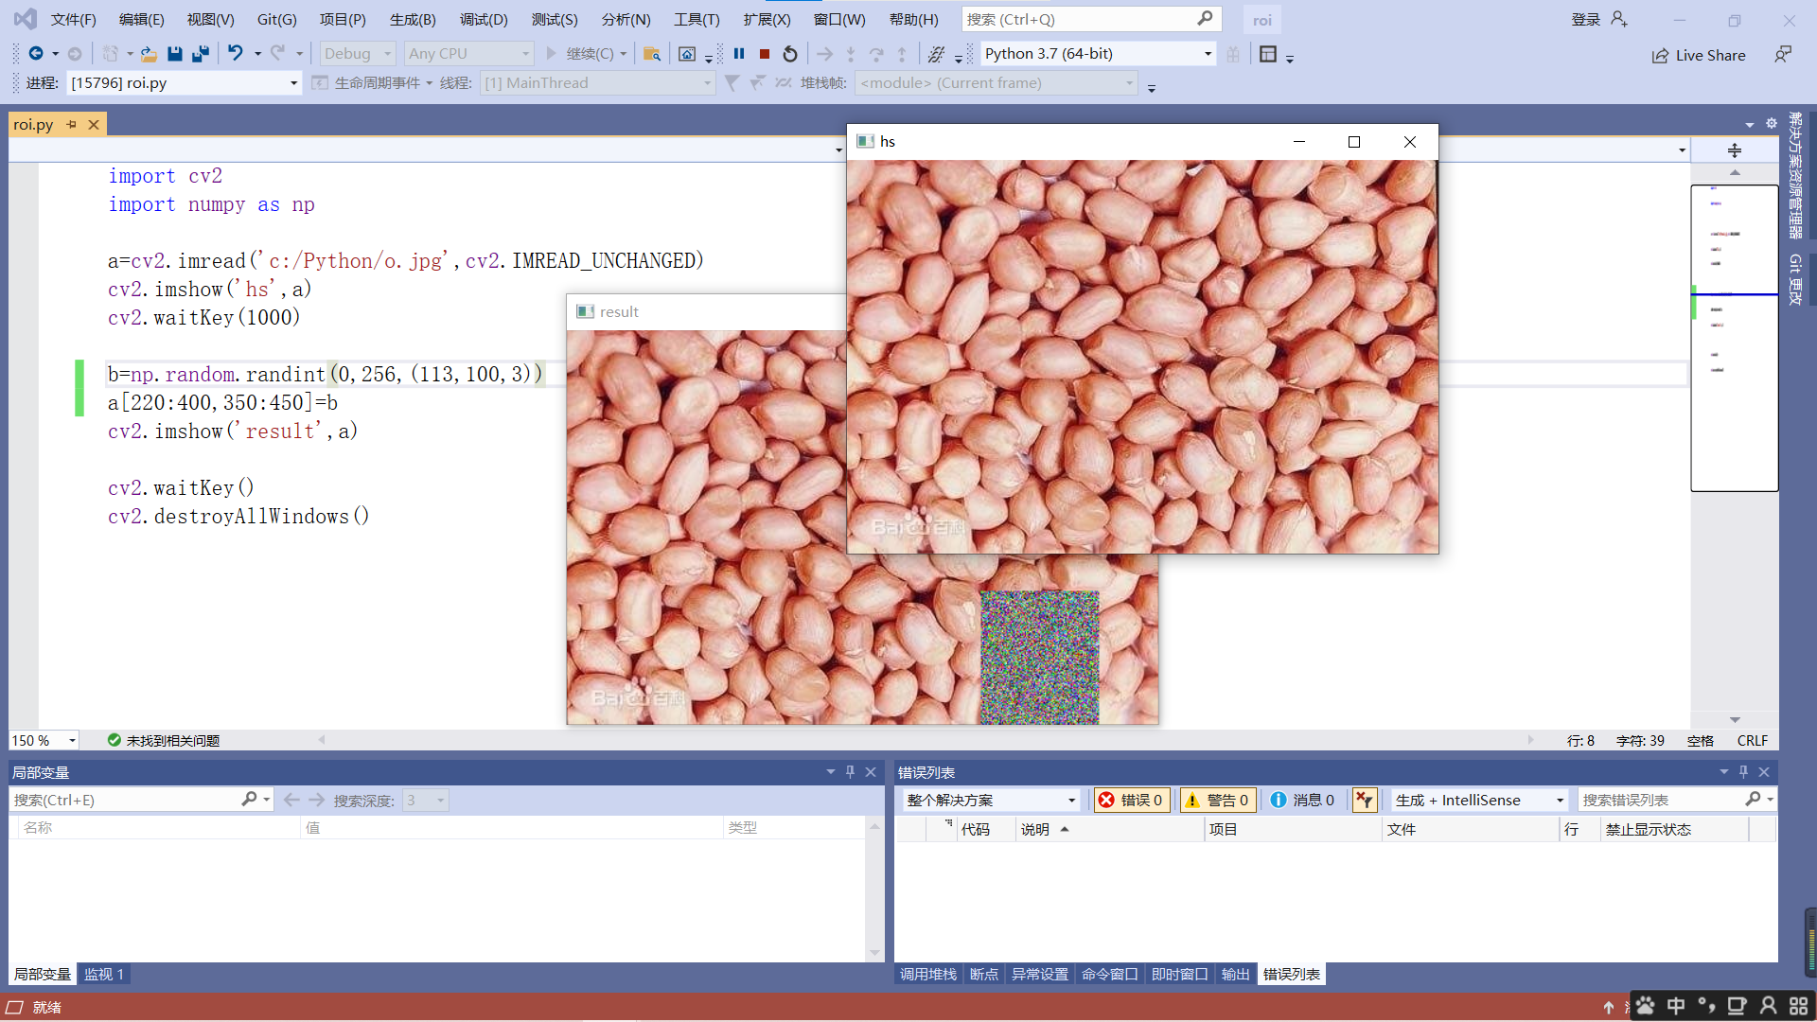The height and width of the screenshot is (1022, 1817).
Task: Click the Live Share button
Action: coord(1699,55)
